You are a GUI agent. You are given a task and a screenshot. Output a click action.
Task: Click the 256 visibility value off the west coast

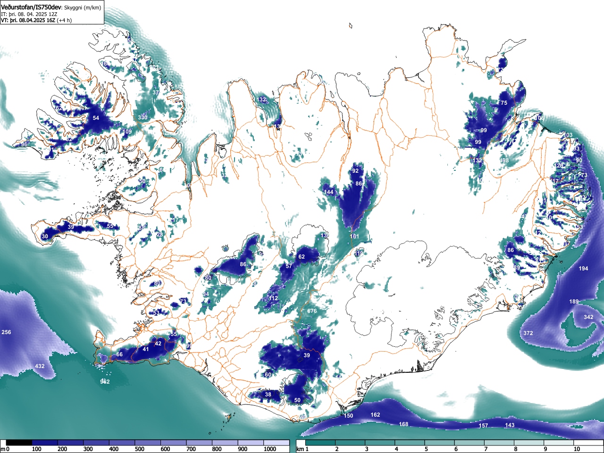click(x=6, y=332)
